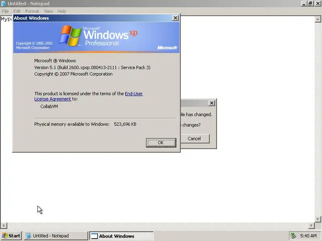Click OK in About Windows dialog
This screenshot has height=241, width=322.
pos(161,143)
